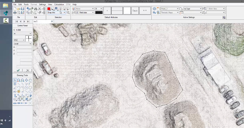Confirm input with the green checkmark button
The height and width of the screenshot is (128, 244).
[18, 70]
